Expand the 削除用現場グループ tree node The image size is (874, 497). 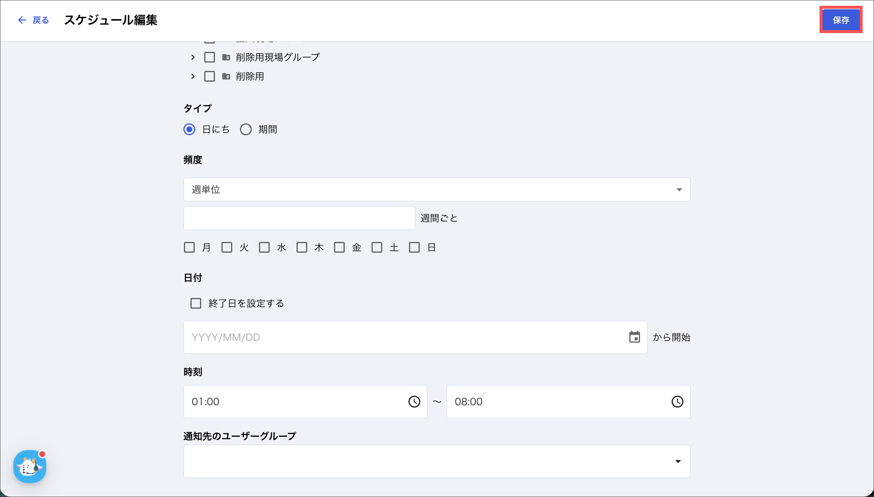click(193, 57)
